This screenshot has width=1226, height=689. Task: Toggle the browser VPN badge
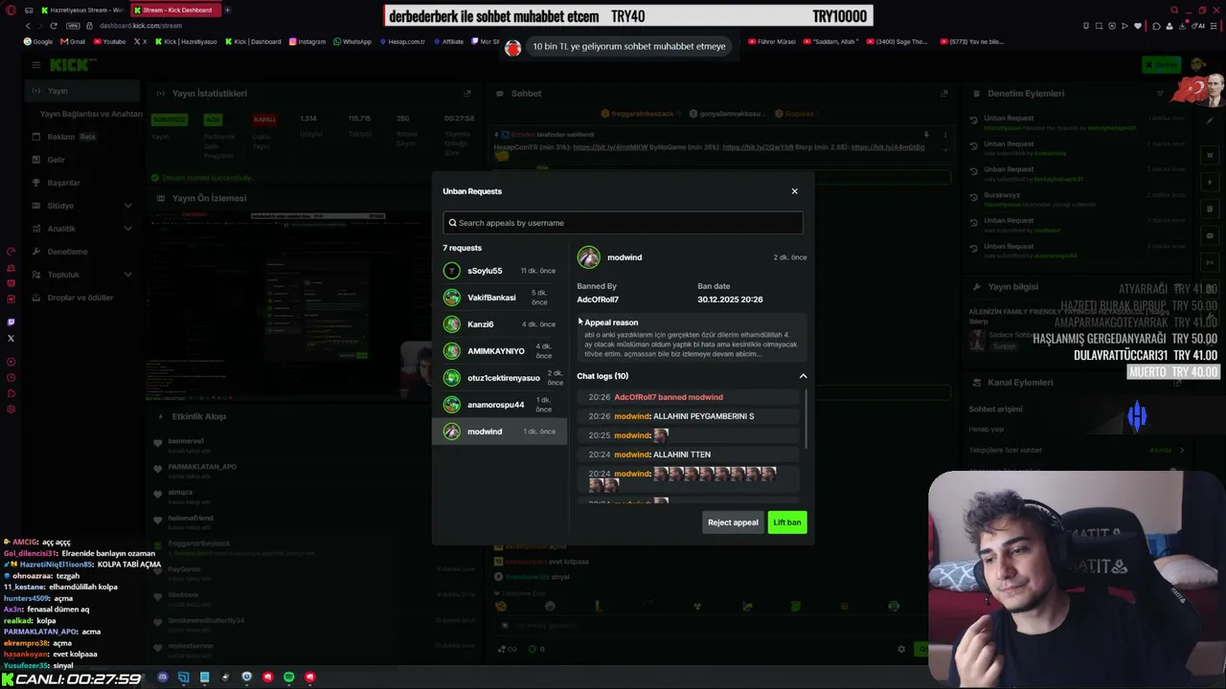click(x=72, y=26)
